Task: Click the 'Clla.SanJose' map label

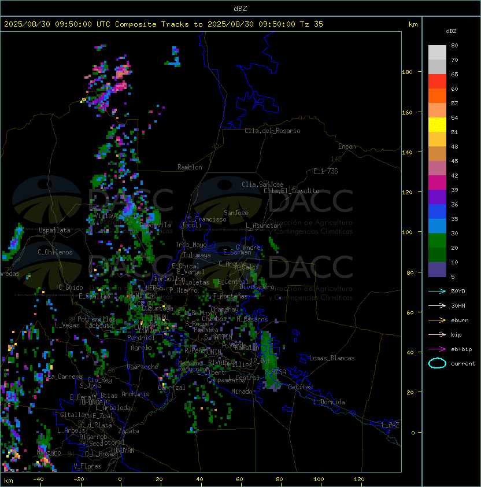Action: click(x=262, y=185)
